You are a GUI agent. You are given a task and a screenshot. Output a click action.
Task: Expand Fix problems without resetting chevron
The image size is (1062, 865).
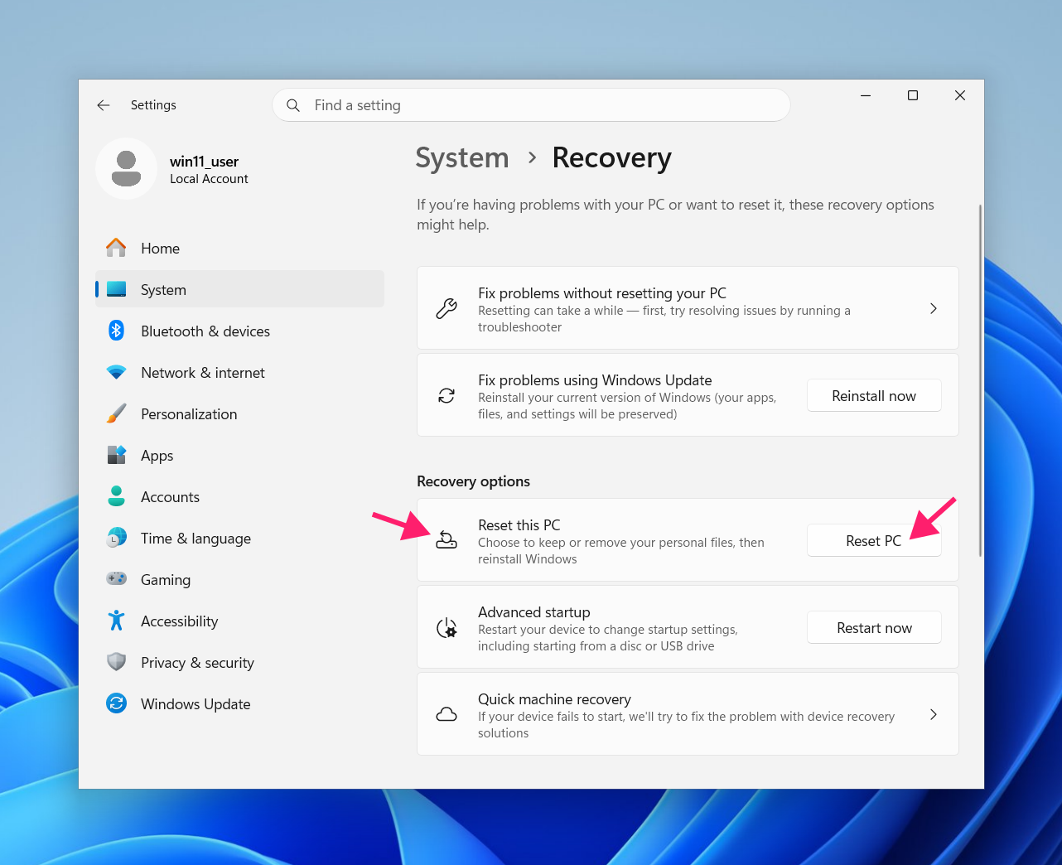click(934, 308)
